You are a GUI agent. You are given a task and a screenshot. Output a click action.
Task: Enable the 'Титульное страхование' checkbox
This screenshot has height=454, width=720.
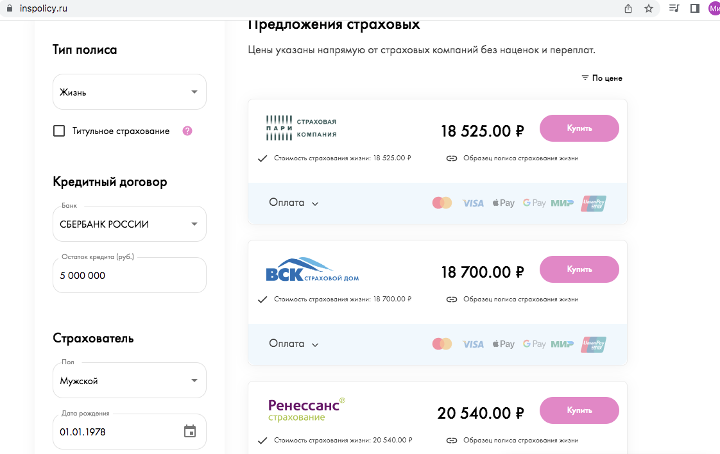point(59,131)
